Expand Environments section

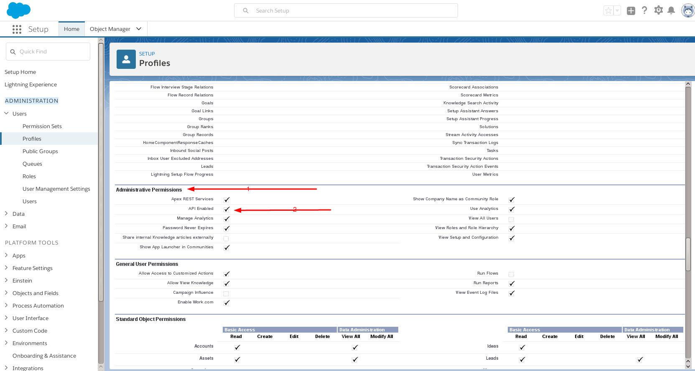(x=6, y=343)
